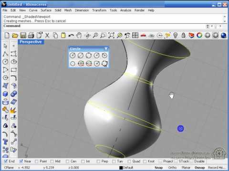Click the Default layer black color swatch
229x171 pixels.
[121, 168]
